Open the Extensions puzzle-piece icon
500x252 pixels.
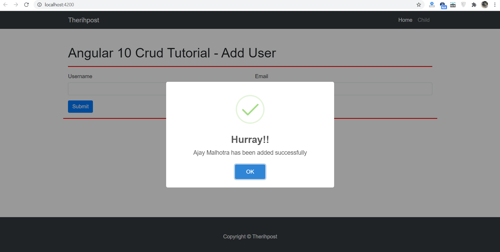click(474, 5)
